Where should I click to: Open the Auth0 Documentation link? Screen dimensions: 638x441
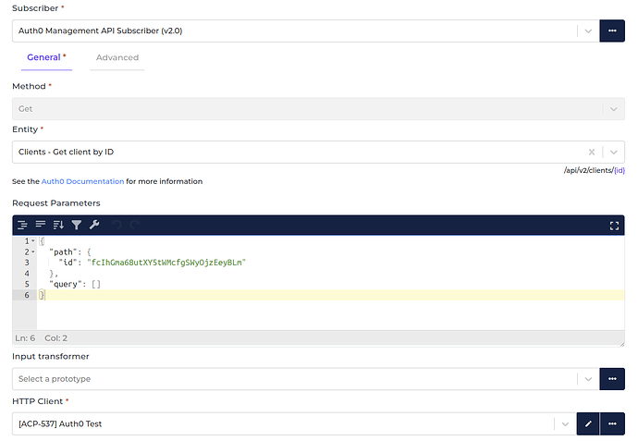click(x=82, y=181)
